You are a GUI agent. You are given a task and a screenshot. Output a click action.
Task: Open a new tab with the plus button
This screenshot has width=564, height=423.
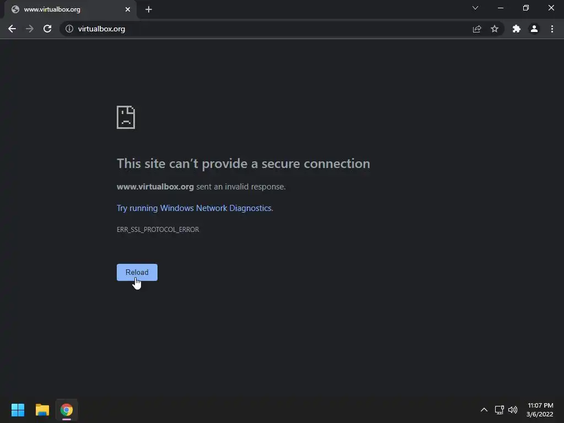(x=149, y=9)
